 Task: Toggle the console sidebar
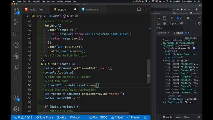[x=159, y=23]
